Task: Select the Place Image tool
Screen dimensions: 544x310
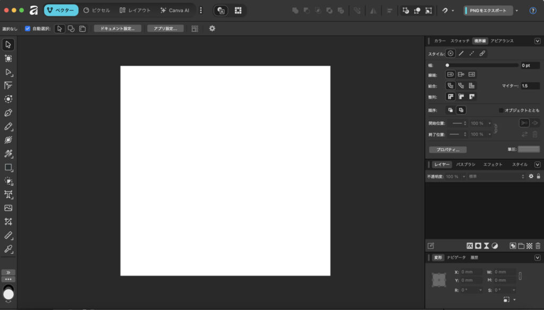Action: [8, 208]
